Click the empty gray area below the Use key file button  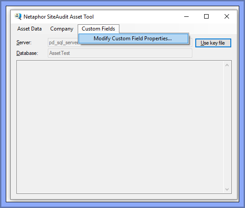[x=213, y=54]
